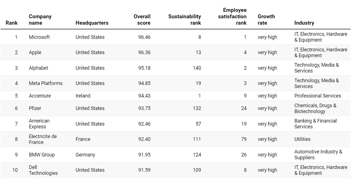Sort by the Headquarters column header
The width and height of the screenshot is (351, 178).
[92, 23]
